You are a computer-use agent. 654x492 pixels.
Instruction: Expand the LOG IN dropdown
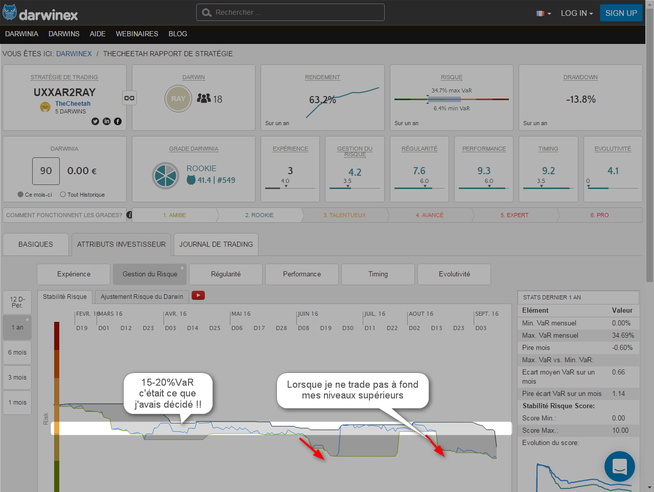576,13
